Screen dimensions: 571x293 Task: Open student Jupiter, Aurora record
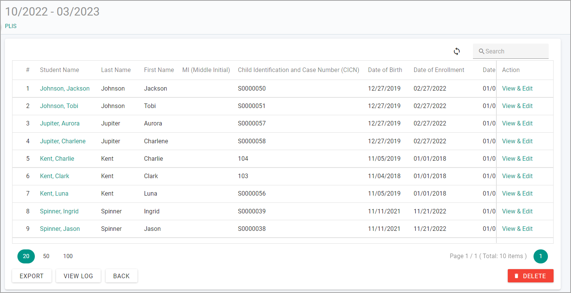click(x=60, y=123)
